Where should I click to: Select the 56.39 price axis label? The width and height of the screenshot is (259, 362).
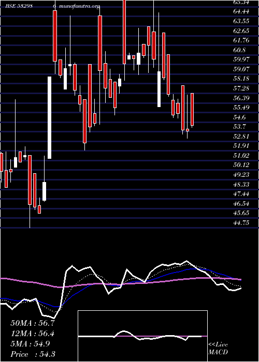tap(241, 98)
